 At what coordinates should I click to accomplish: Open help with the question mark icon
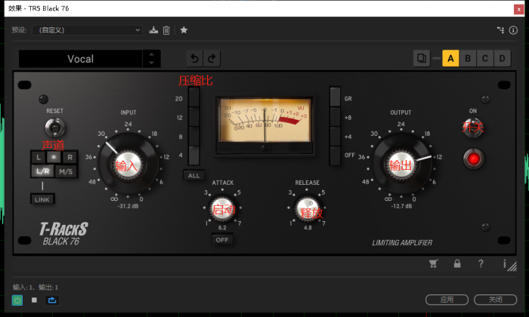[x=481, y=263]
